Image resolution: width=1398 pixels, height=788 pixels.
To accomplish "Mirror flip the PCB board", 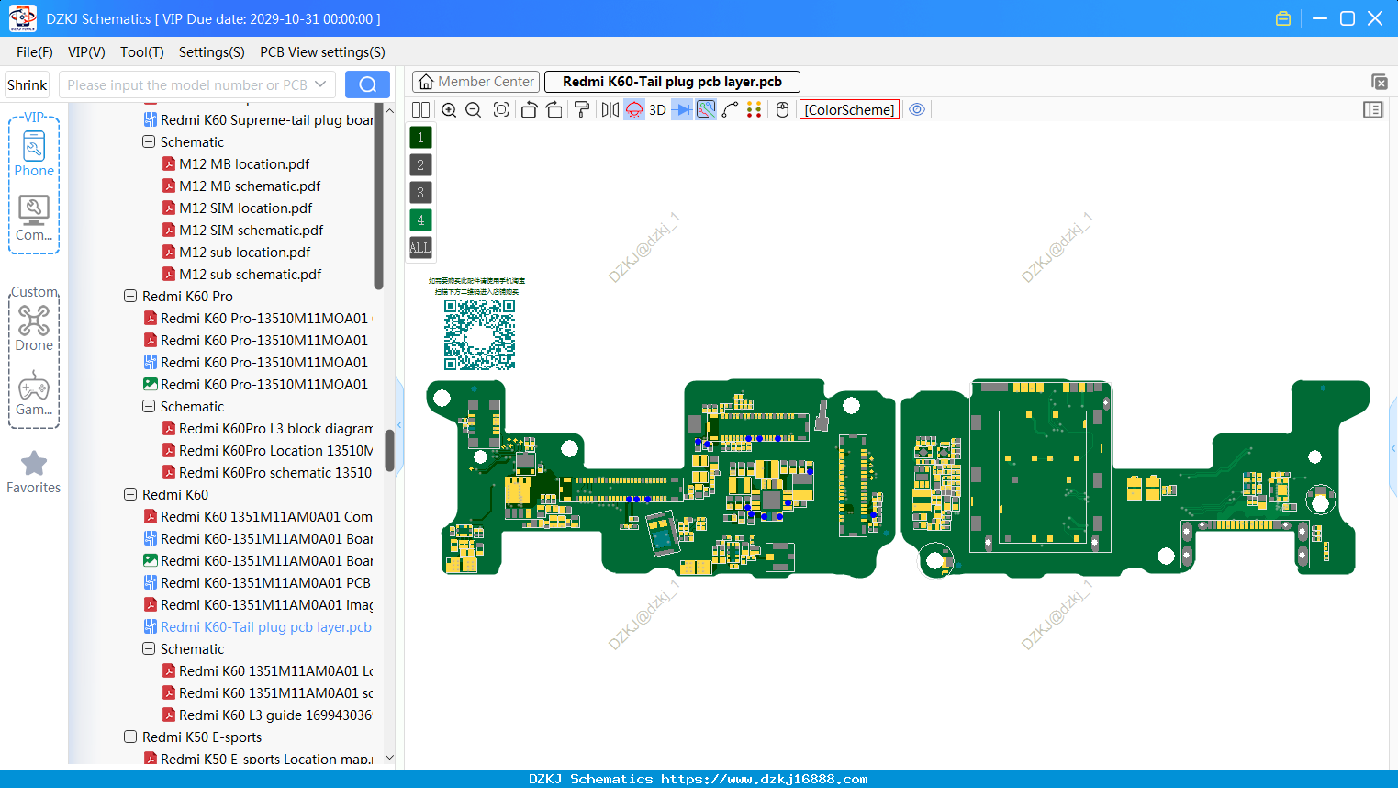I will click(x=610, y=110).
